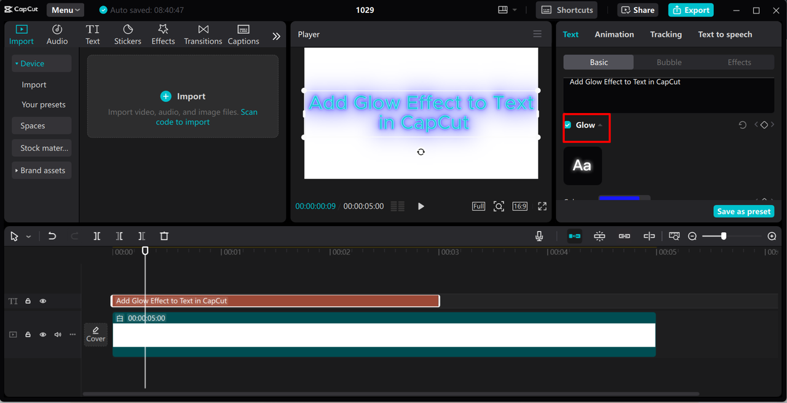Mute the main video track audio
This screenshot has width=787, height=403.
(58, 335)
